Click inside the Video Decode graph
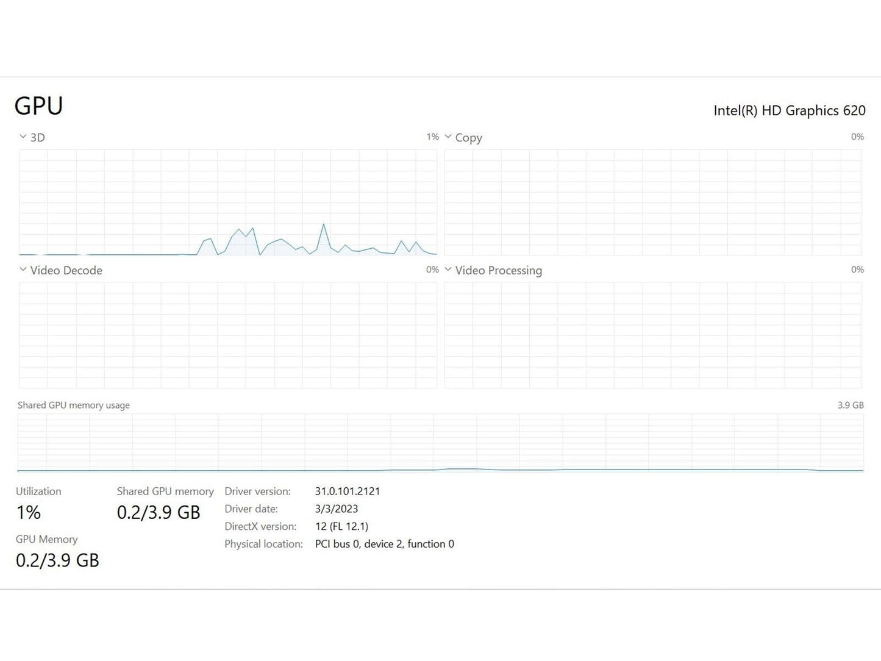Image resolution: width=881 pixels, height=661 pixels. (x=228, y=335)
